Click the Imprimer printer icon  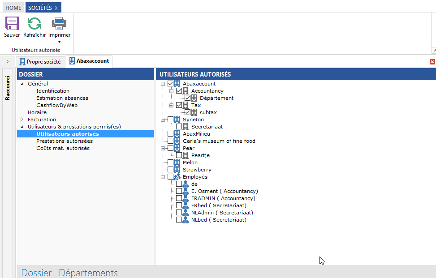[59, 23]
